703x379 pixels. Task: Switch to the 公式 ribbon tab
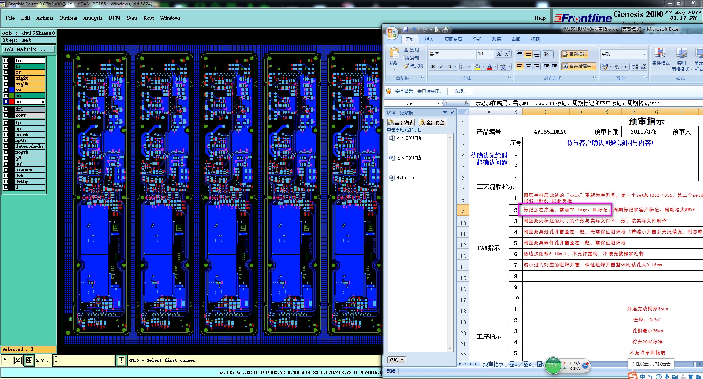pos(477,40)
